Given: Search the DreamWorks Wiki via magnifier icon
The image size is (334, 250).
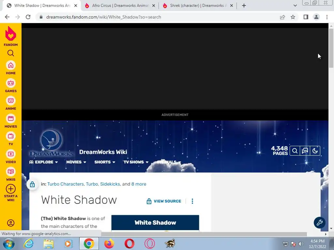Looking at the screenshot, I should (x=295, y=151).
